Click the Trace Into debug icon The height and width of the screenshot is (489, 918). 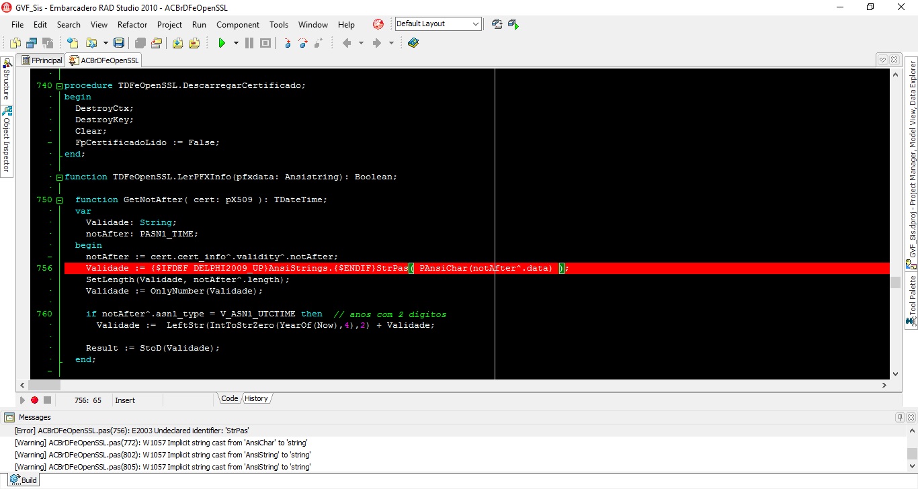coord(288,43)
